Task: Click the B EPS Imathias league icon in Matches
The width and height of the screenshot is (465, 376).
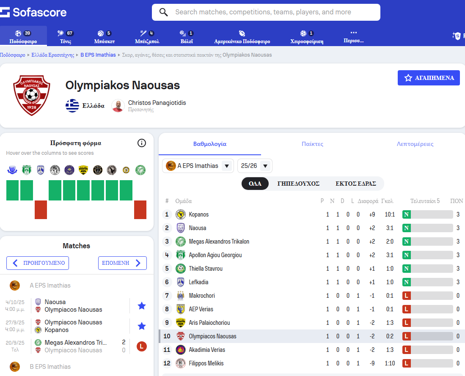Action: (x=15, y=367)
